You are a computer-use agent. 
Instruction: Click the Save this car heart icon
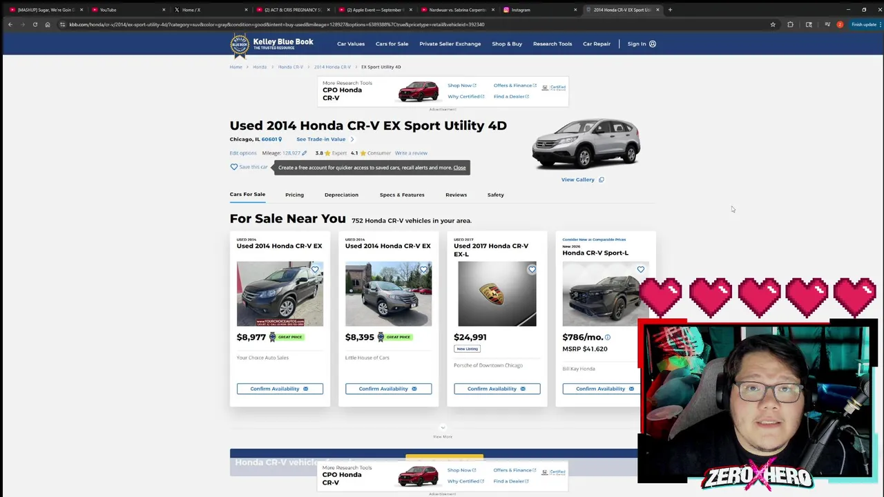233,167
